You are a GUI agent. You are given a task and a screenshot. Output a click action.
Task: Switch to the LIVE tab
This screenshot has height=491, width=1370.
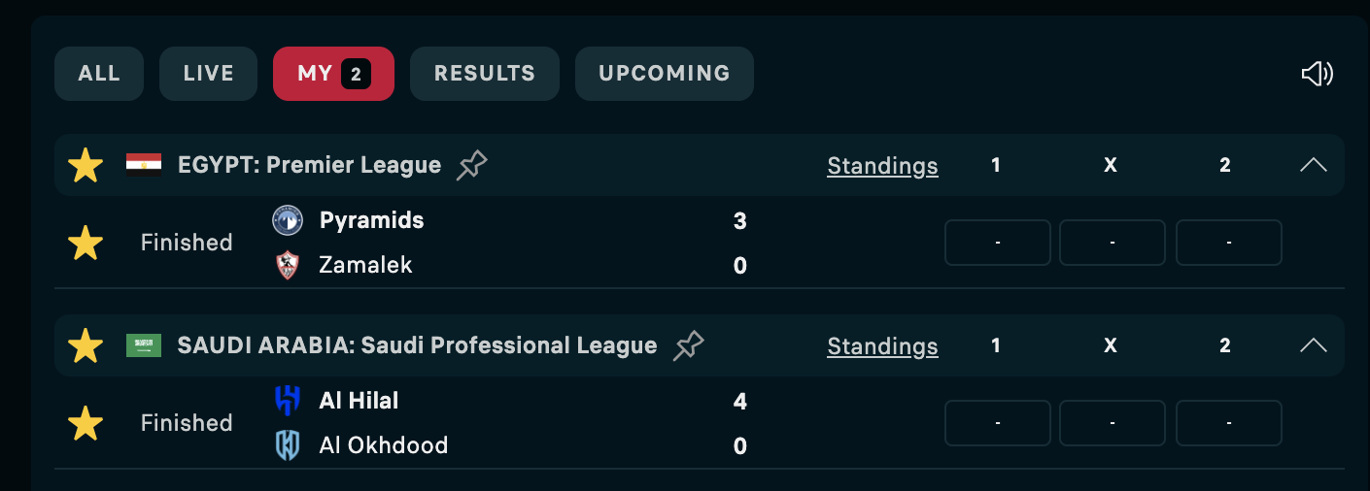point(208,74)
